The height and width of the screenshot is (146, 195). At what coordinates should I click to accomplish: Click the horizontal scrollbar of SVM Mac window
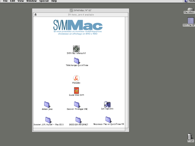(79, 130)
